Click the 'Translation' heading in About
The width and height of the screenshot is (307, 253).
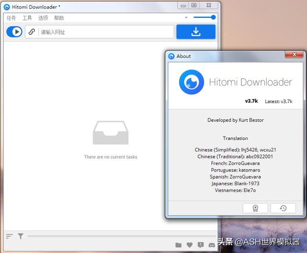(x=236, y=138)
